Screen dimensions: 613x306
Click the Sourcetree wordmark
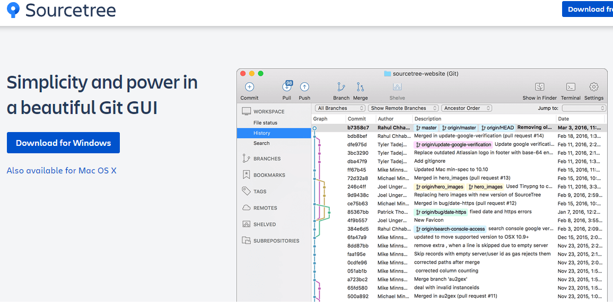click(x=71, y=10)
